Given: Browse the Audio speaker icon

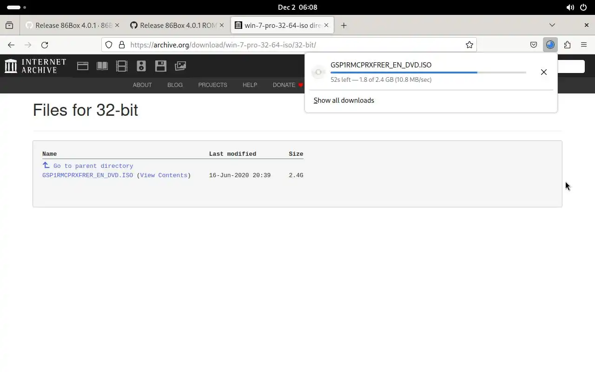Looking at the screenshot, I should point(141,66).
